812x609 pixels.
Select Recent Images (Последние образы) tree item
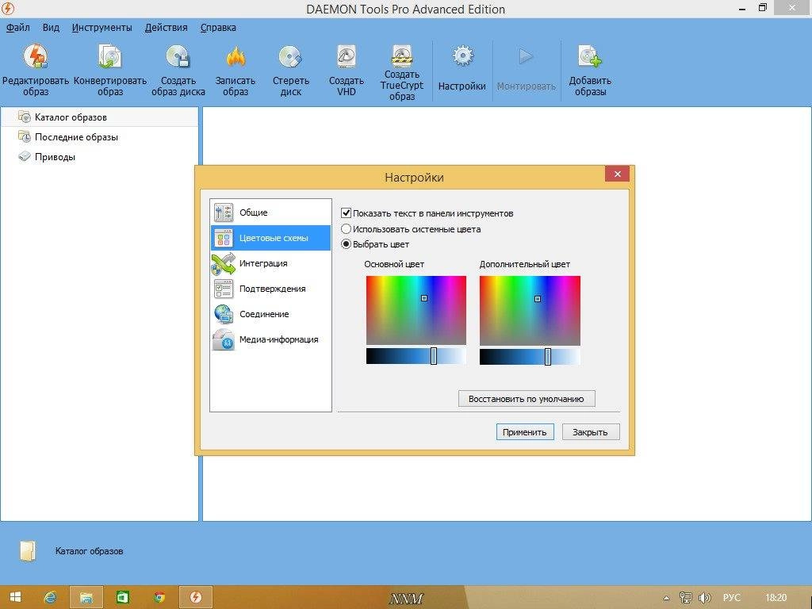[76, 137]
